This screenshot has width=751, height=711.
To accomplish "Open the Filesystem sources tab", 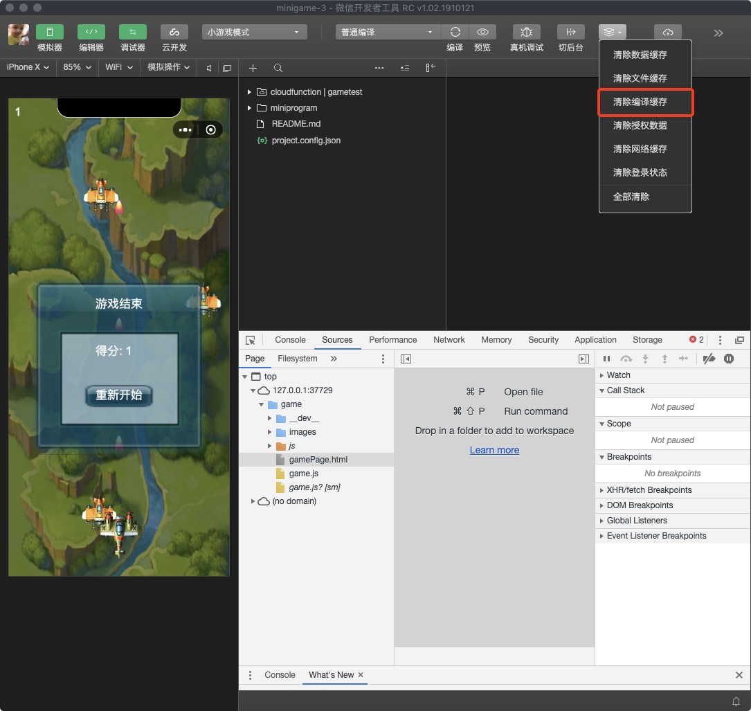I will point(298,359).
